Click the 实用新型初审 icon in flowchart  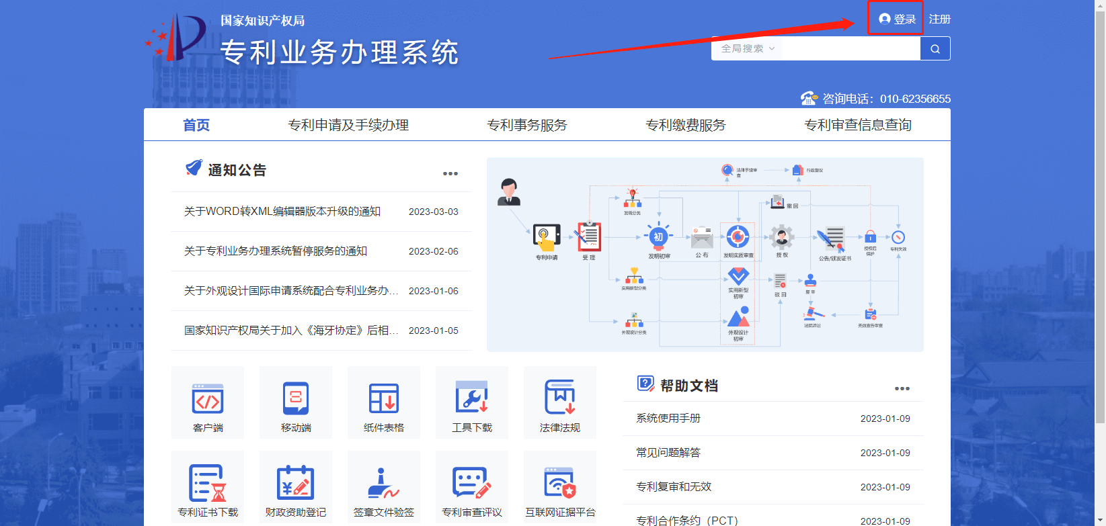[x=738, y=275]
